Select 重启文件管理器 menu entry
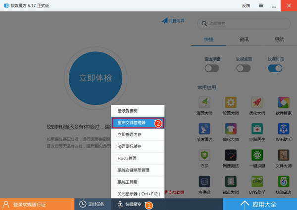 [x=132, y=122]
